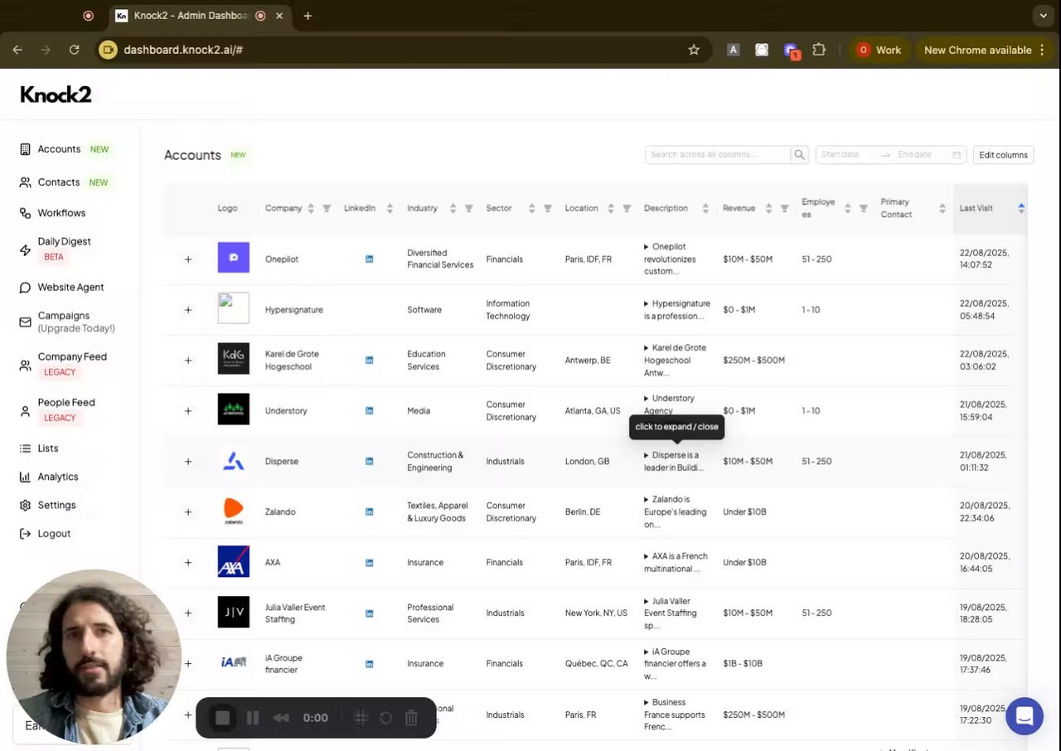
Task: Click the Sector column filter icon
Action: point(547,209)
